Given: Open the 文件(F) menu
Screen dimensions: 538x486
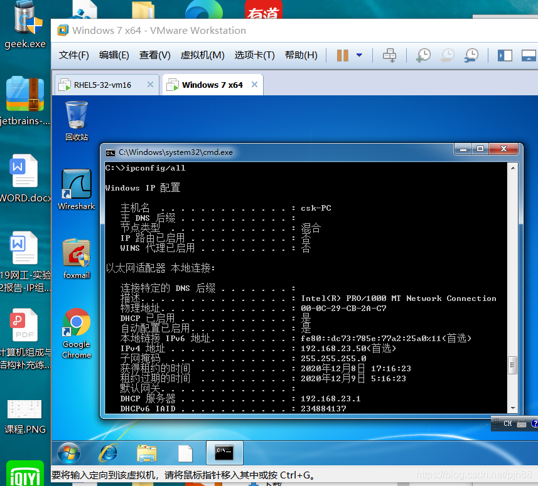Looking at the screenshot, I should coord(74,55).
